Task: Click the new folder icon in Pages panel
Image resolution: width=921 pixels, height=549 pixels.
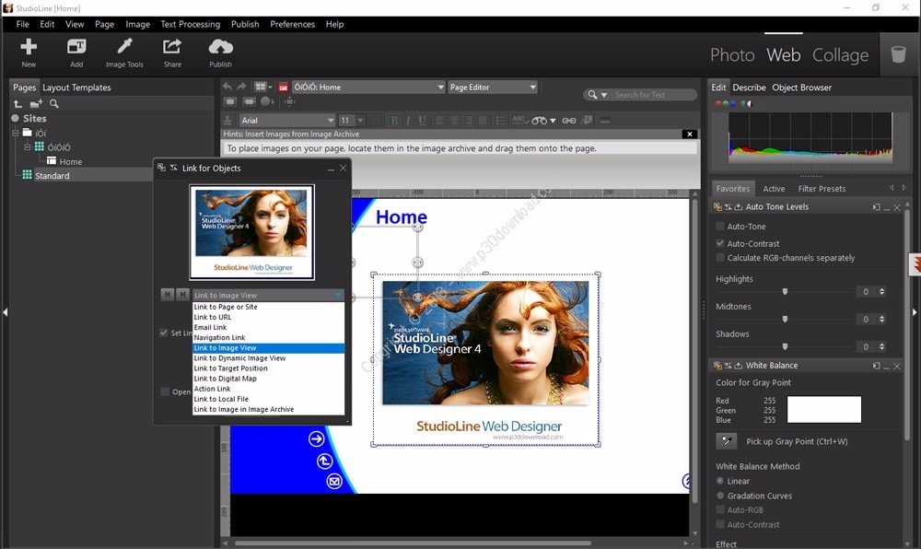Action: [37, 104]
